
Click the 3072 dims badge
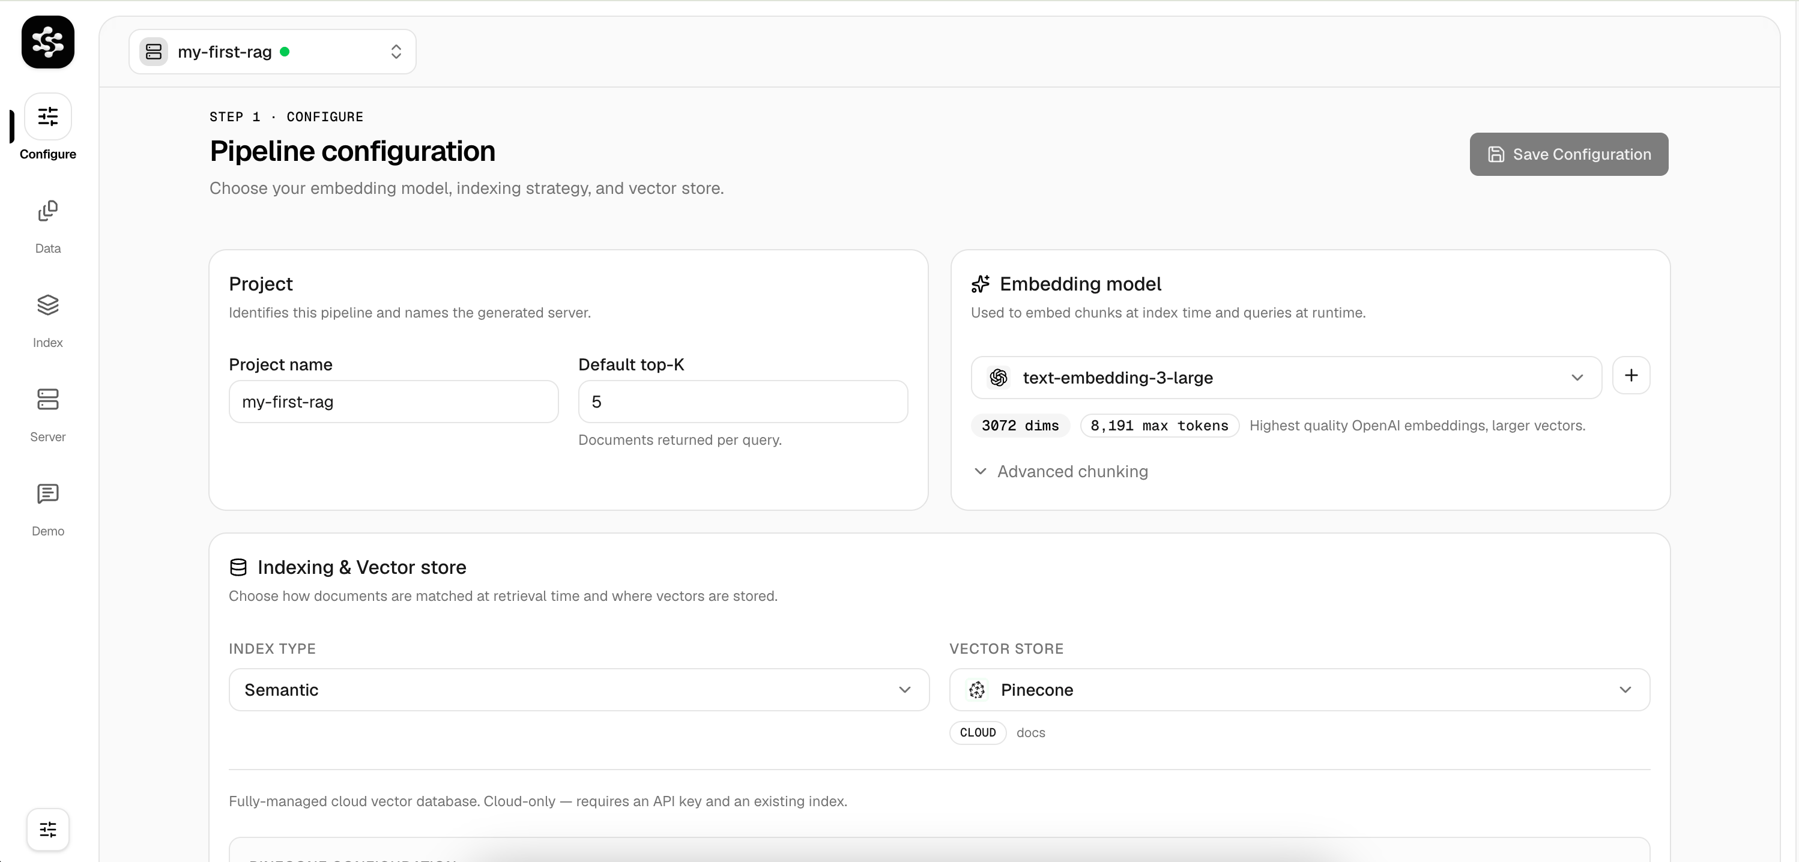click(x=1020, y=426)
